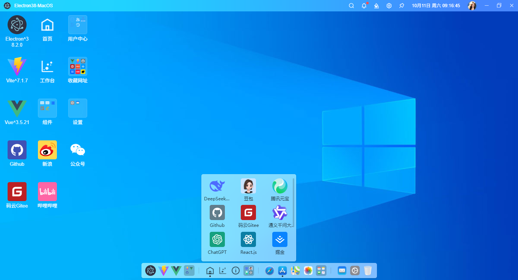
Task: Open the 哔哩哔哩 desktop icon
Action: point(47,192)
